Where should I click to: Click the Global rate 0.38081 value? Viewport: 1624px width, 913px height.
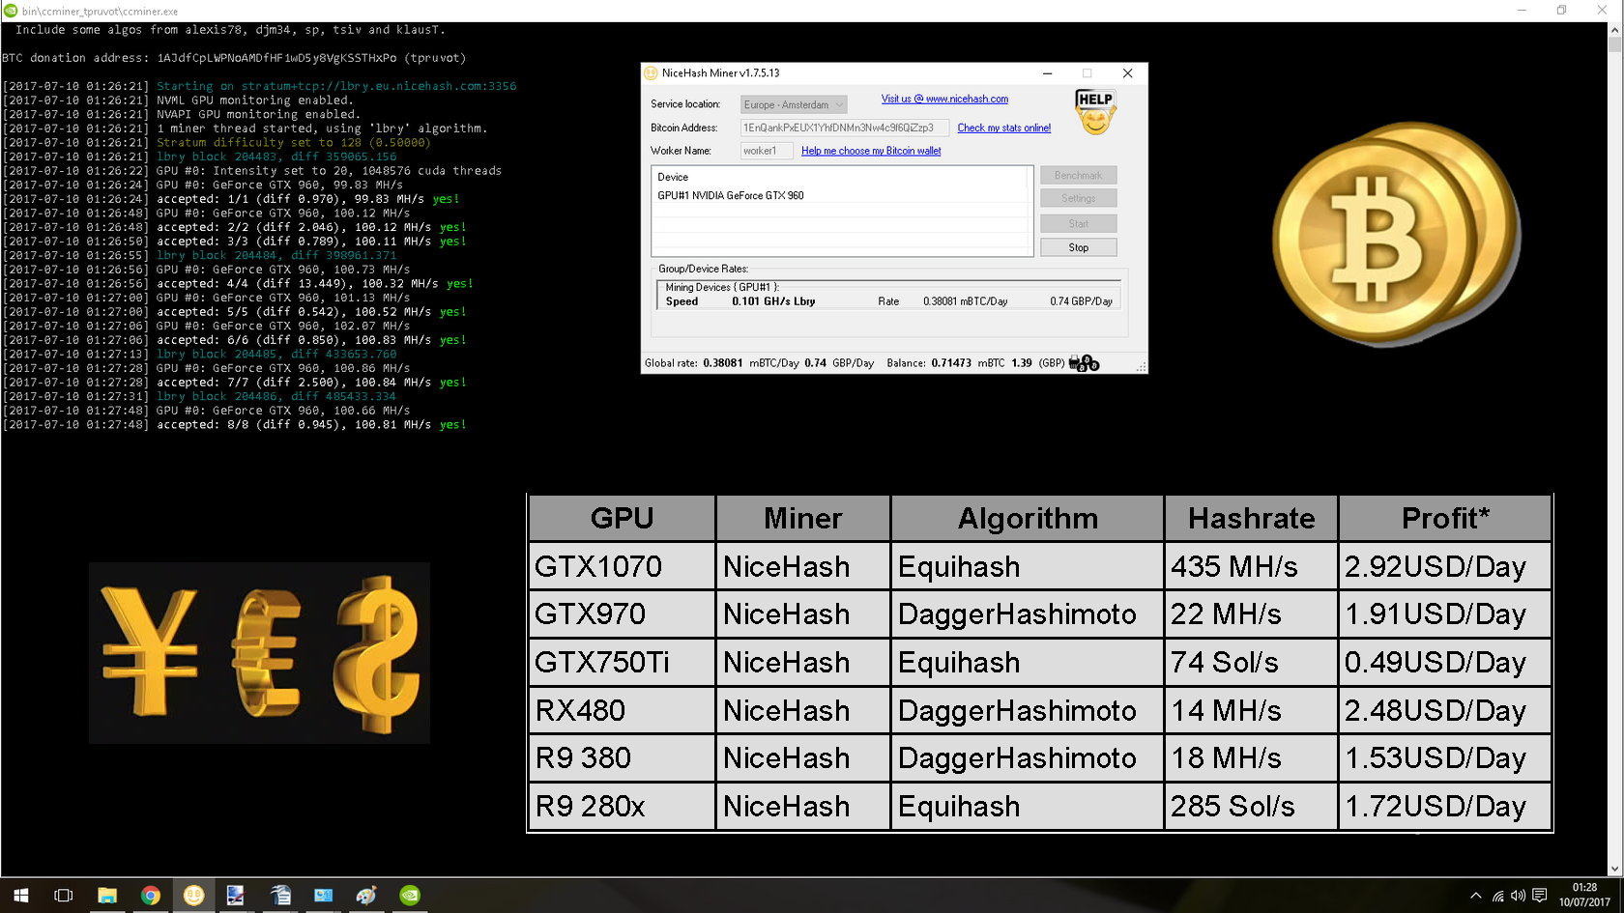pos(721,363)
